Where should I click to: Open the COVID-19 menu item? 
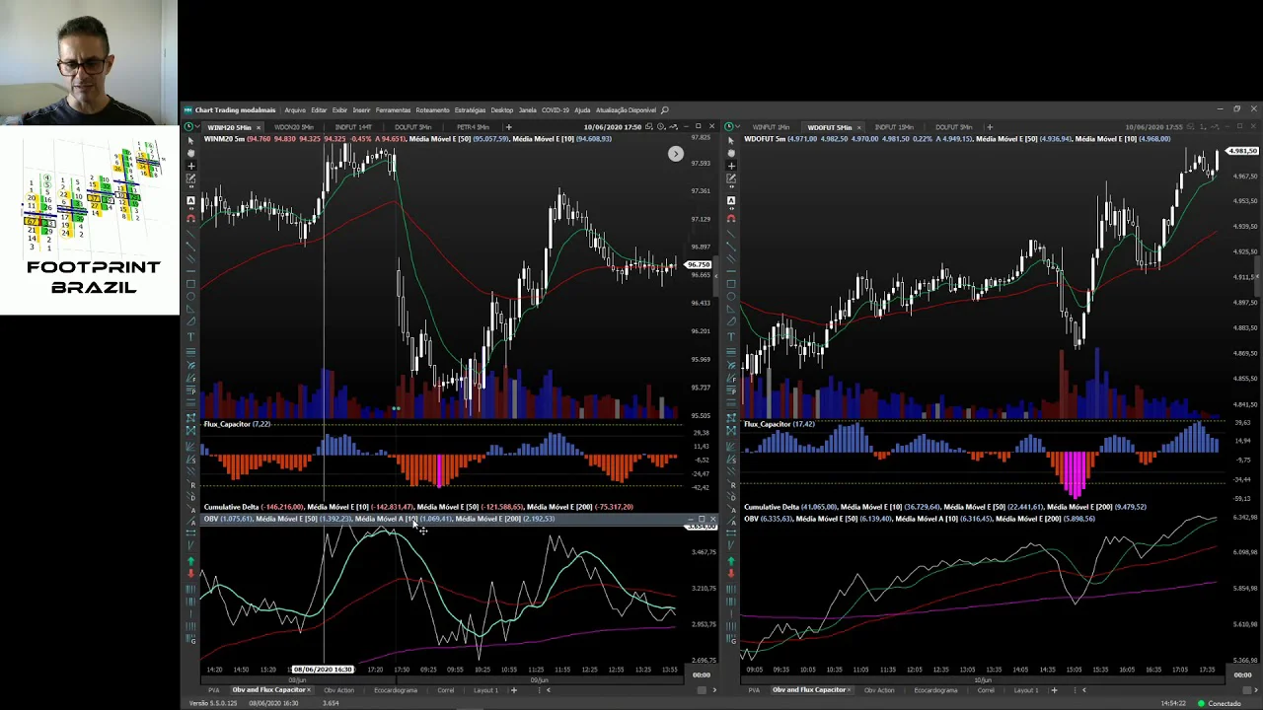[555, 110]
